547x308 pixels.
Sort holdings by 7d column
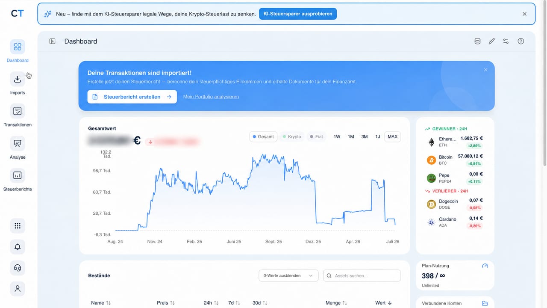coord(234,303)
